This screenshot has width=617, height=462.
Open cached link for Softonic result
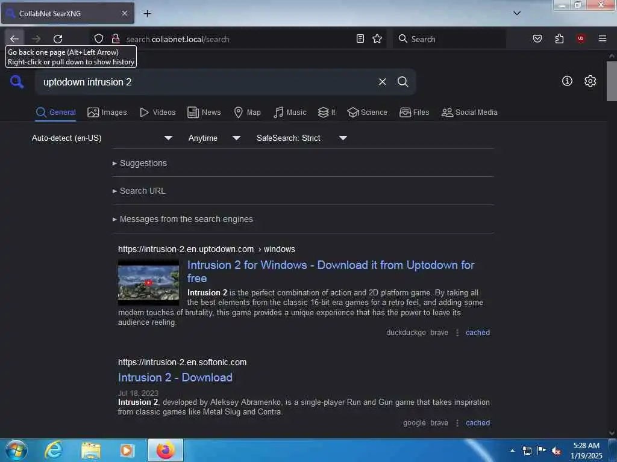pyautogui.click(x=478, y=423)
